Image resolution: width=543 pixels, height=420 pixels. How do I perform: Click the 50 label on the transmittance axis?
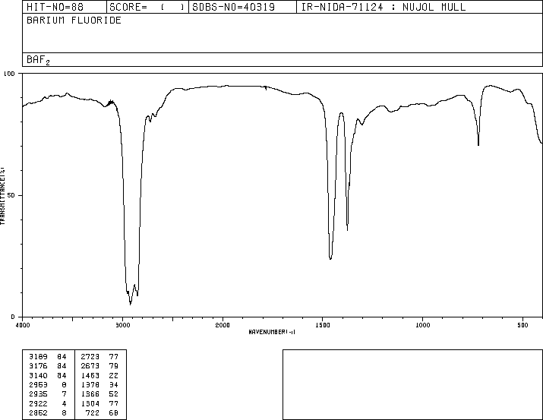click(x=11, y=195)
